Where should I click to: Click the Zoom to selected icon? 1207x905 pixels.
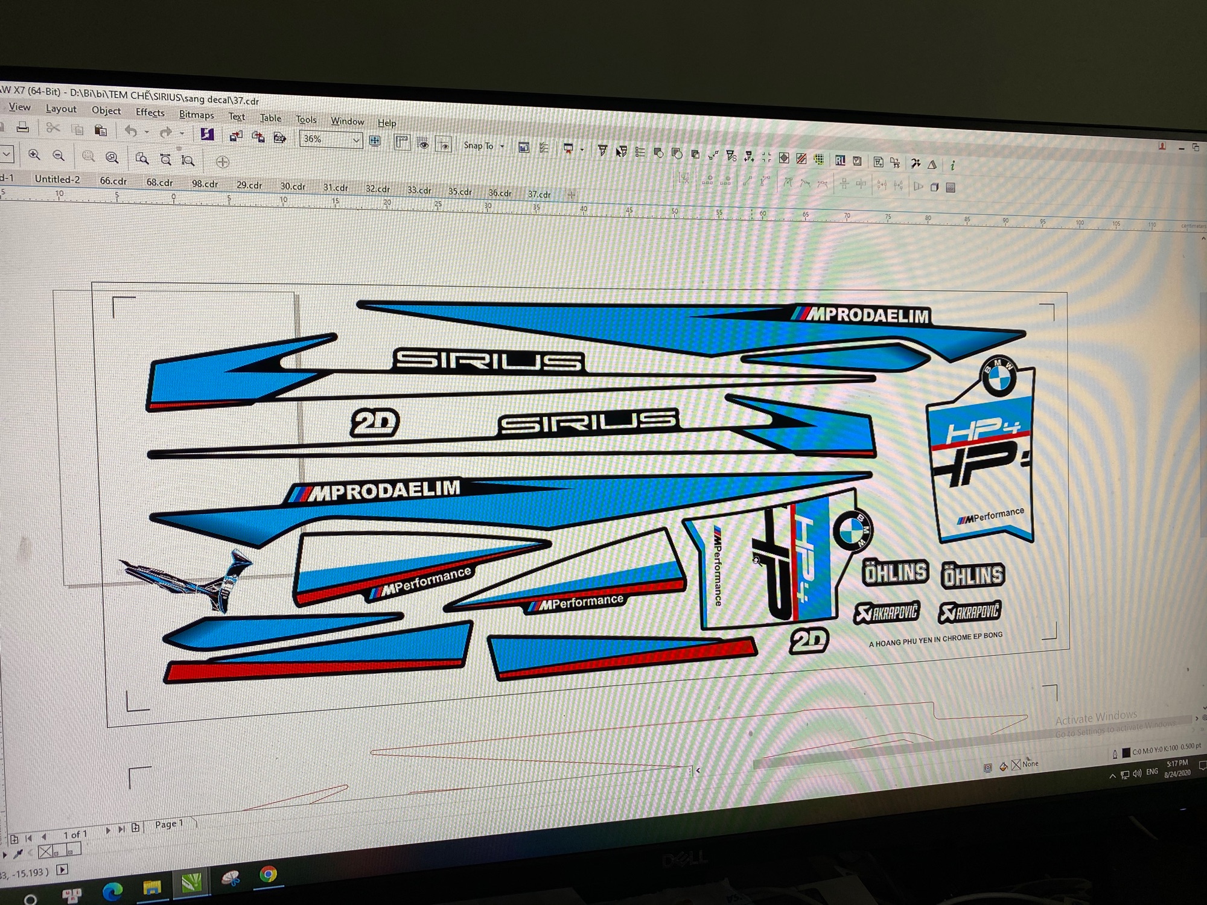coord(88,156)
